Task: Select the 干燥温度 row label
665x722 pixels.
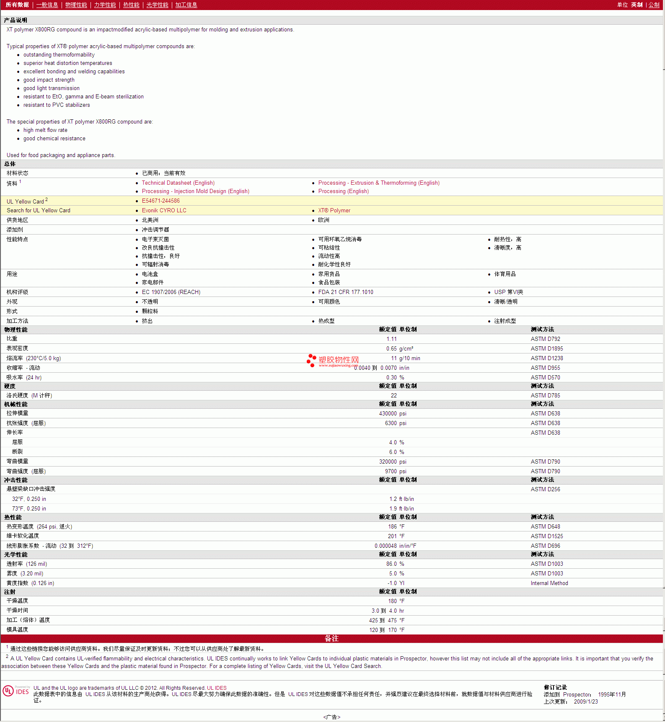Action: 17,601
